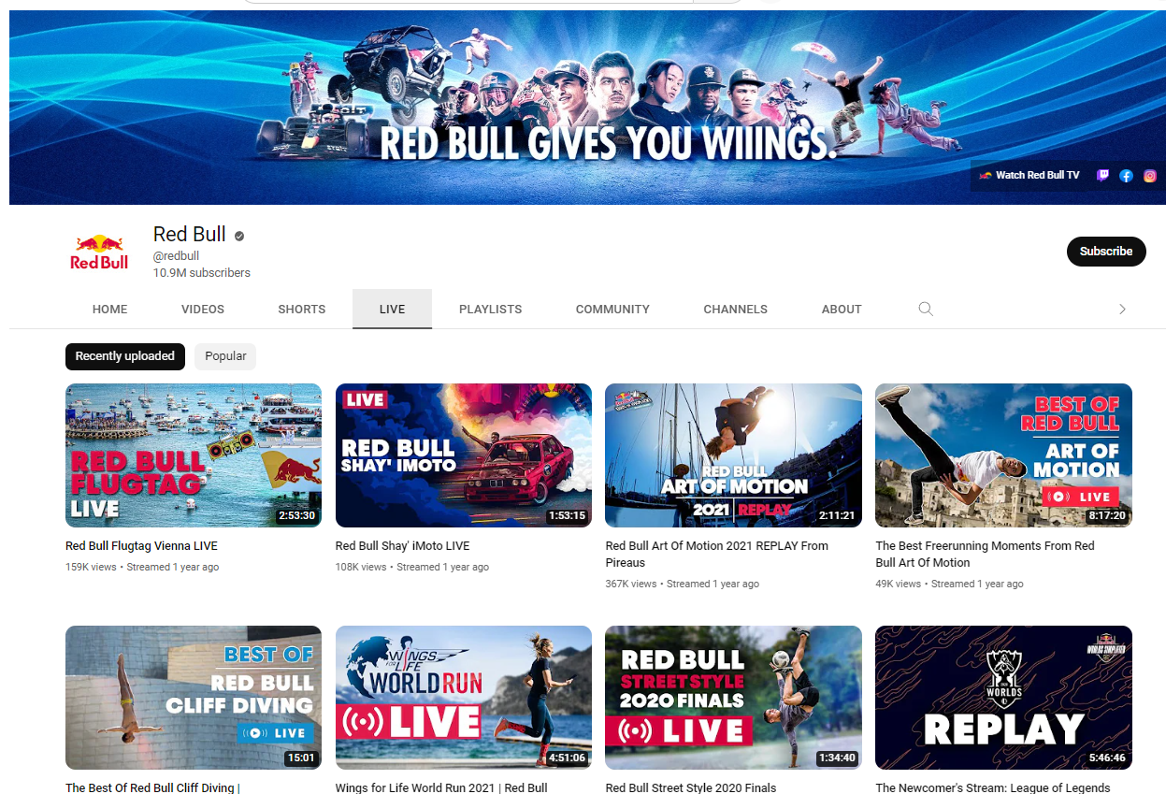Open the Red Bull Flugtag Vienna LIVE title
This screenshot has width=1166, height=794.
141,545
